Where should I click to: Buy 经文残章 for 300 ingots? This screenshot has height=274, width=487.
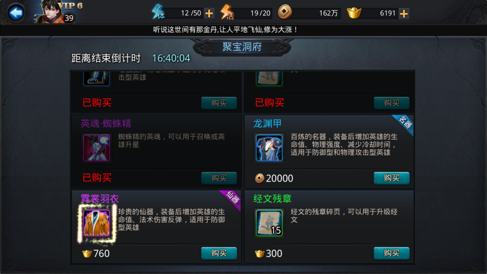[392, 253]
